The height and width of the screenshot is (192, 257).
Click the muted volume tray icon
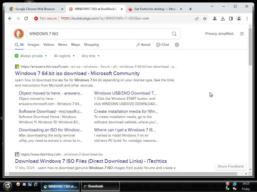235,188
